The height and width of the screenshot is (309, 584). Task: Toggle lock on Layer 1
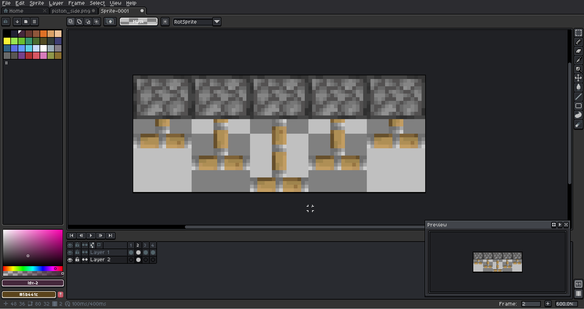tap(77, 252)
